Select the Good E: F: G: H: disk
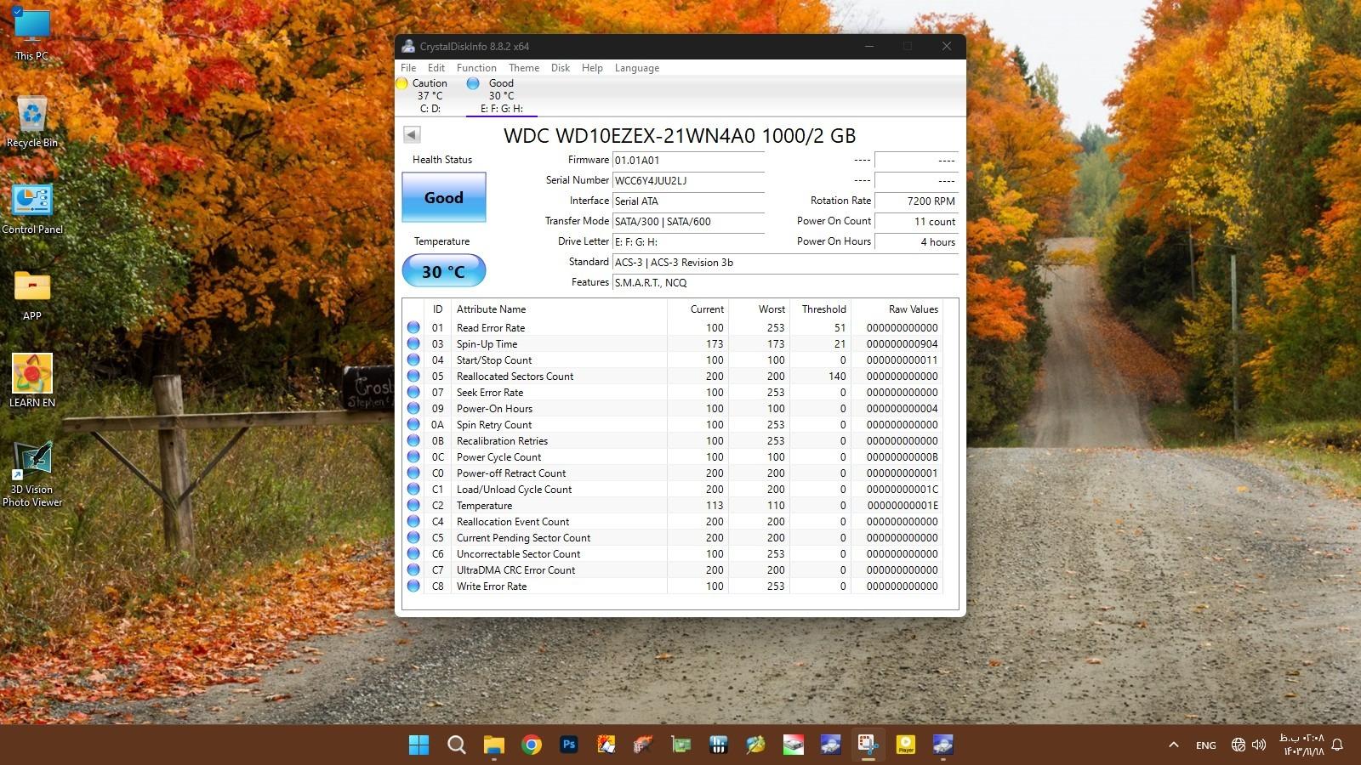 click(x=501, y=95)
